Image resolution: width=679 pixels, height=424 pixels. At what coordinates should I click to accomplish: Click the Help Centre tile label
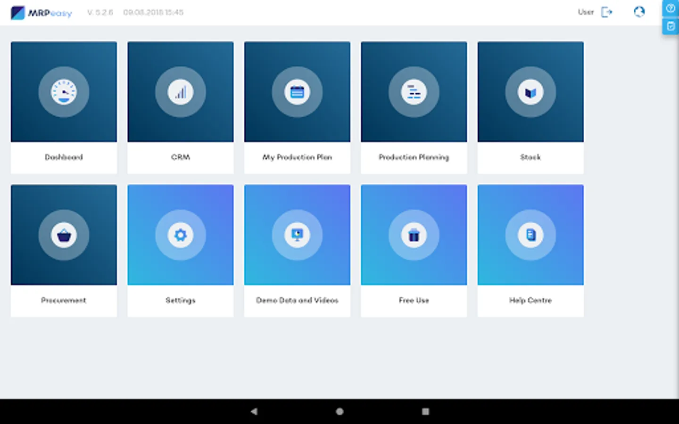[530, 300]
